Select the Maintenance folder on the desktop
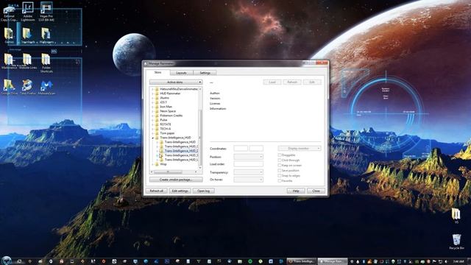Image resolution: width=471 pixels, height=265 pixels. tap(9, 61)
